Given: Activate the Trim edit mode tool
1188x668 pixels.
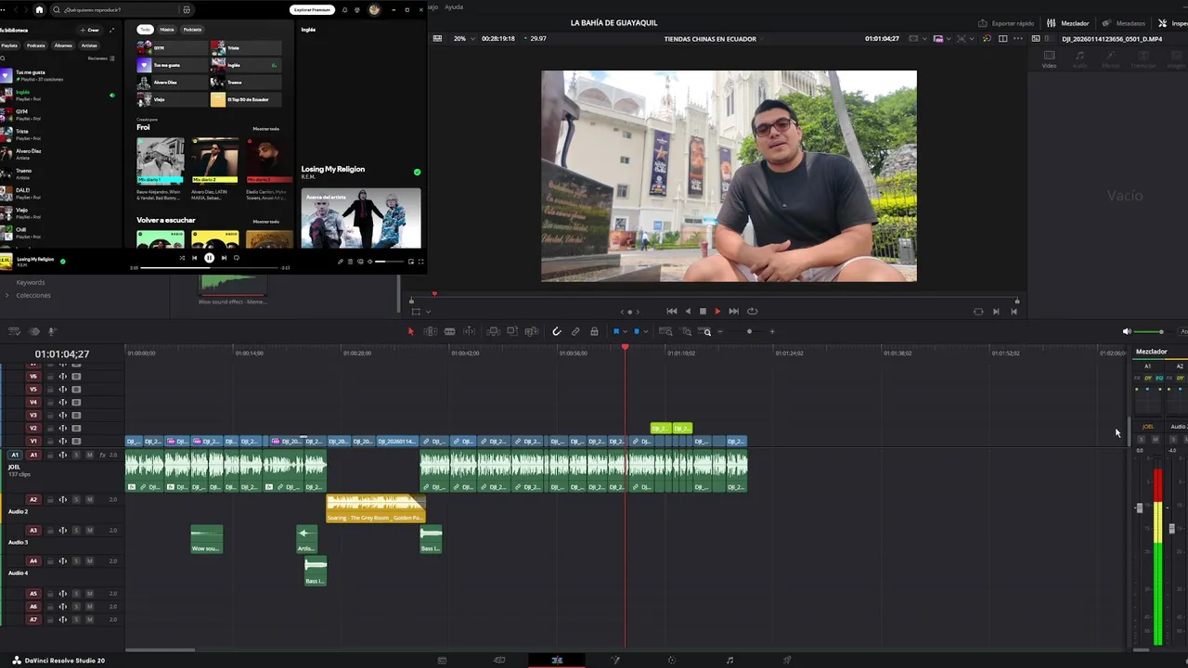Looking at the screenshot, I should [x=431, y=331].
